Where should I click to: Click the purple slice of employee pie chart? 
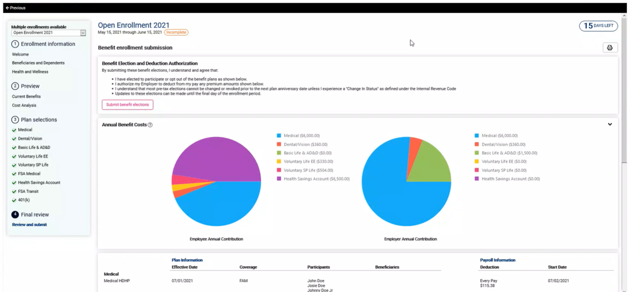tap(217, 158)
